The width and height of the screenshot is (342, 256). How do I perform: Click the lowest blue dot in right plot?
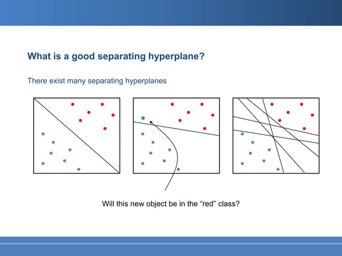click(278, 169)
